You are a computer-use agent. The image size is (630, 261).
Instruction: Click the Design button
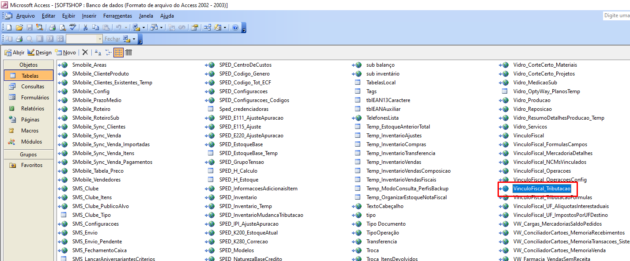click(x=39, y=53)
